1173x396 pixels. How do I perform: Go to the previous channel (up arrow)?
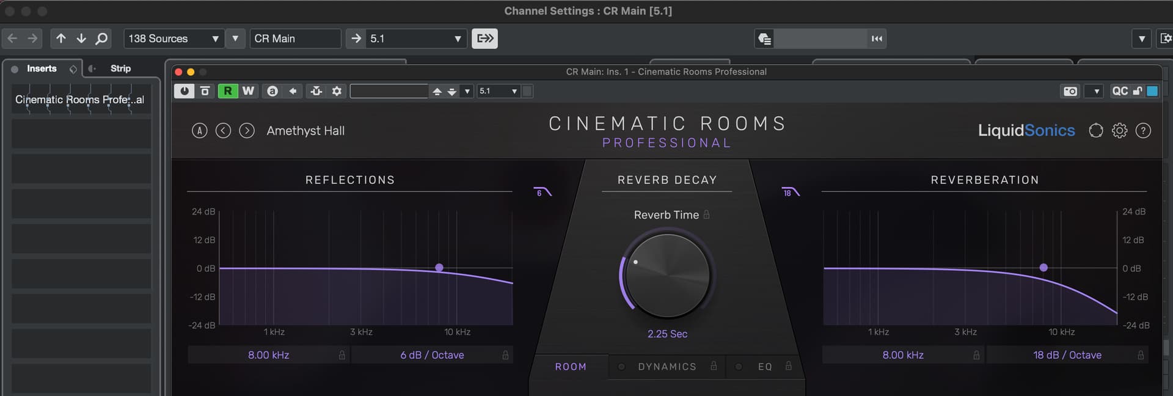pyautogui.click(x=61, y=38)
